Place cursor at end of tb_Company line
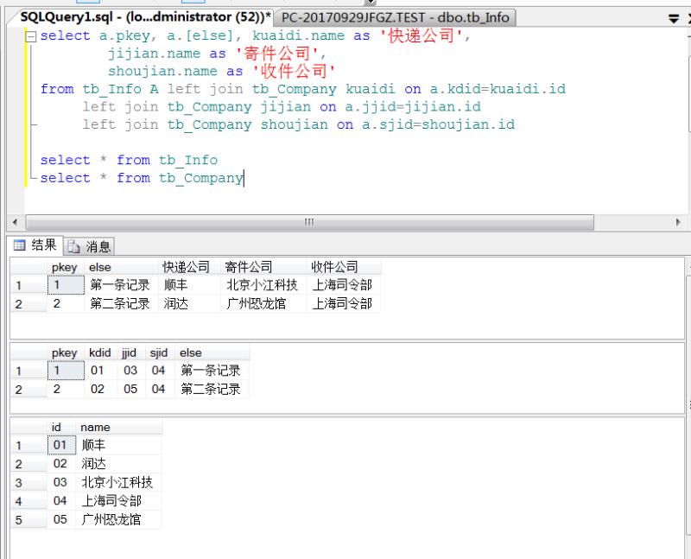The image size is (691, 559). 244,178
